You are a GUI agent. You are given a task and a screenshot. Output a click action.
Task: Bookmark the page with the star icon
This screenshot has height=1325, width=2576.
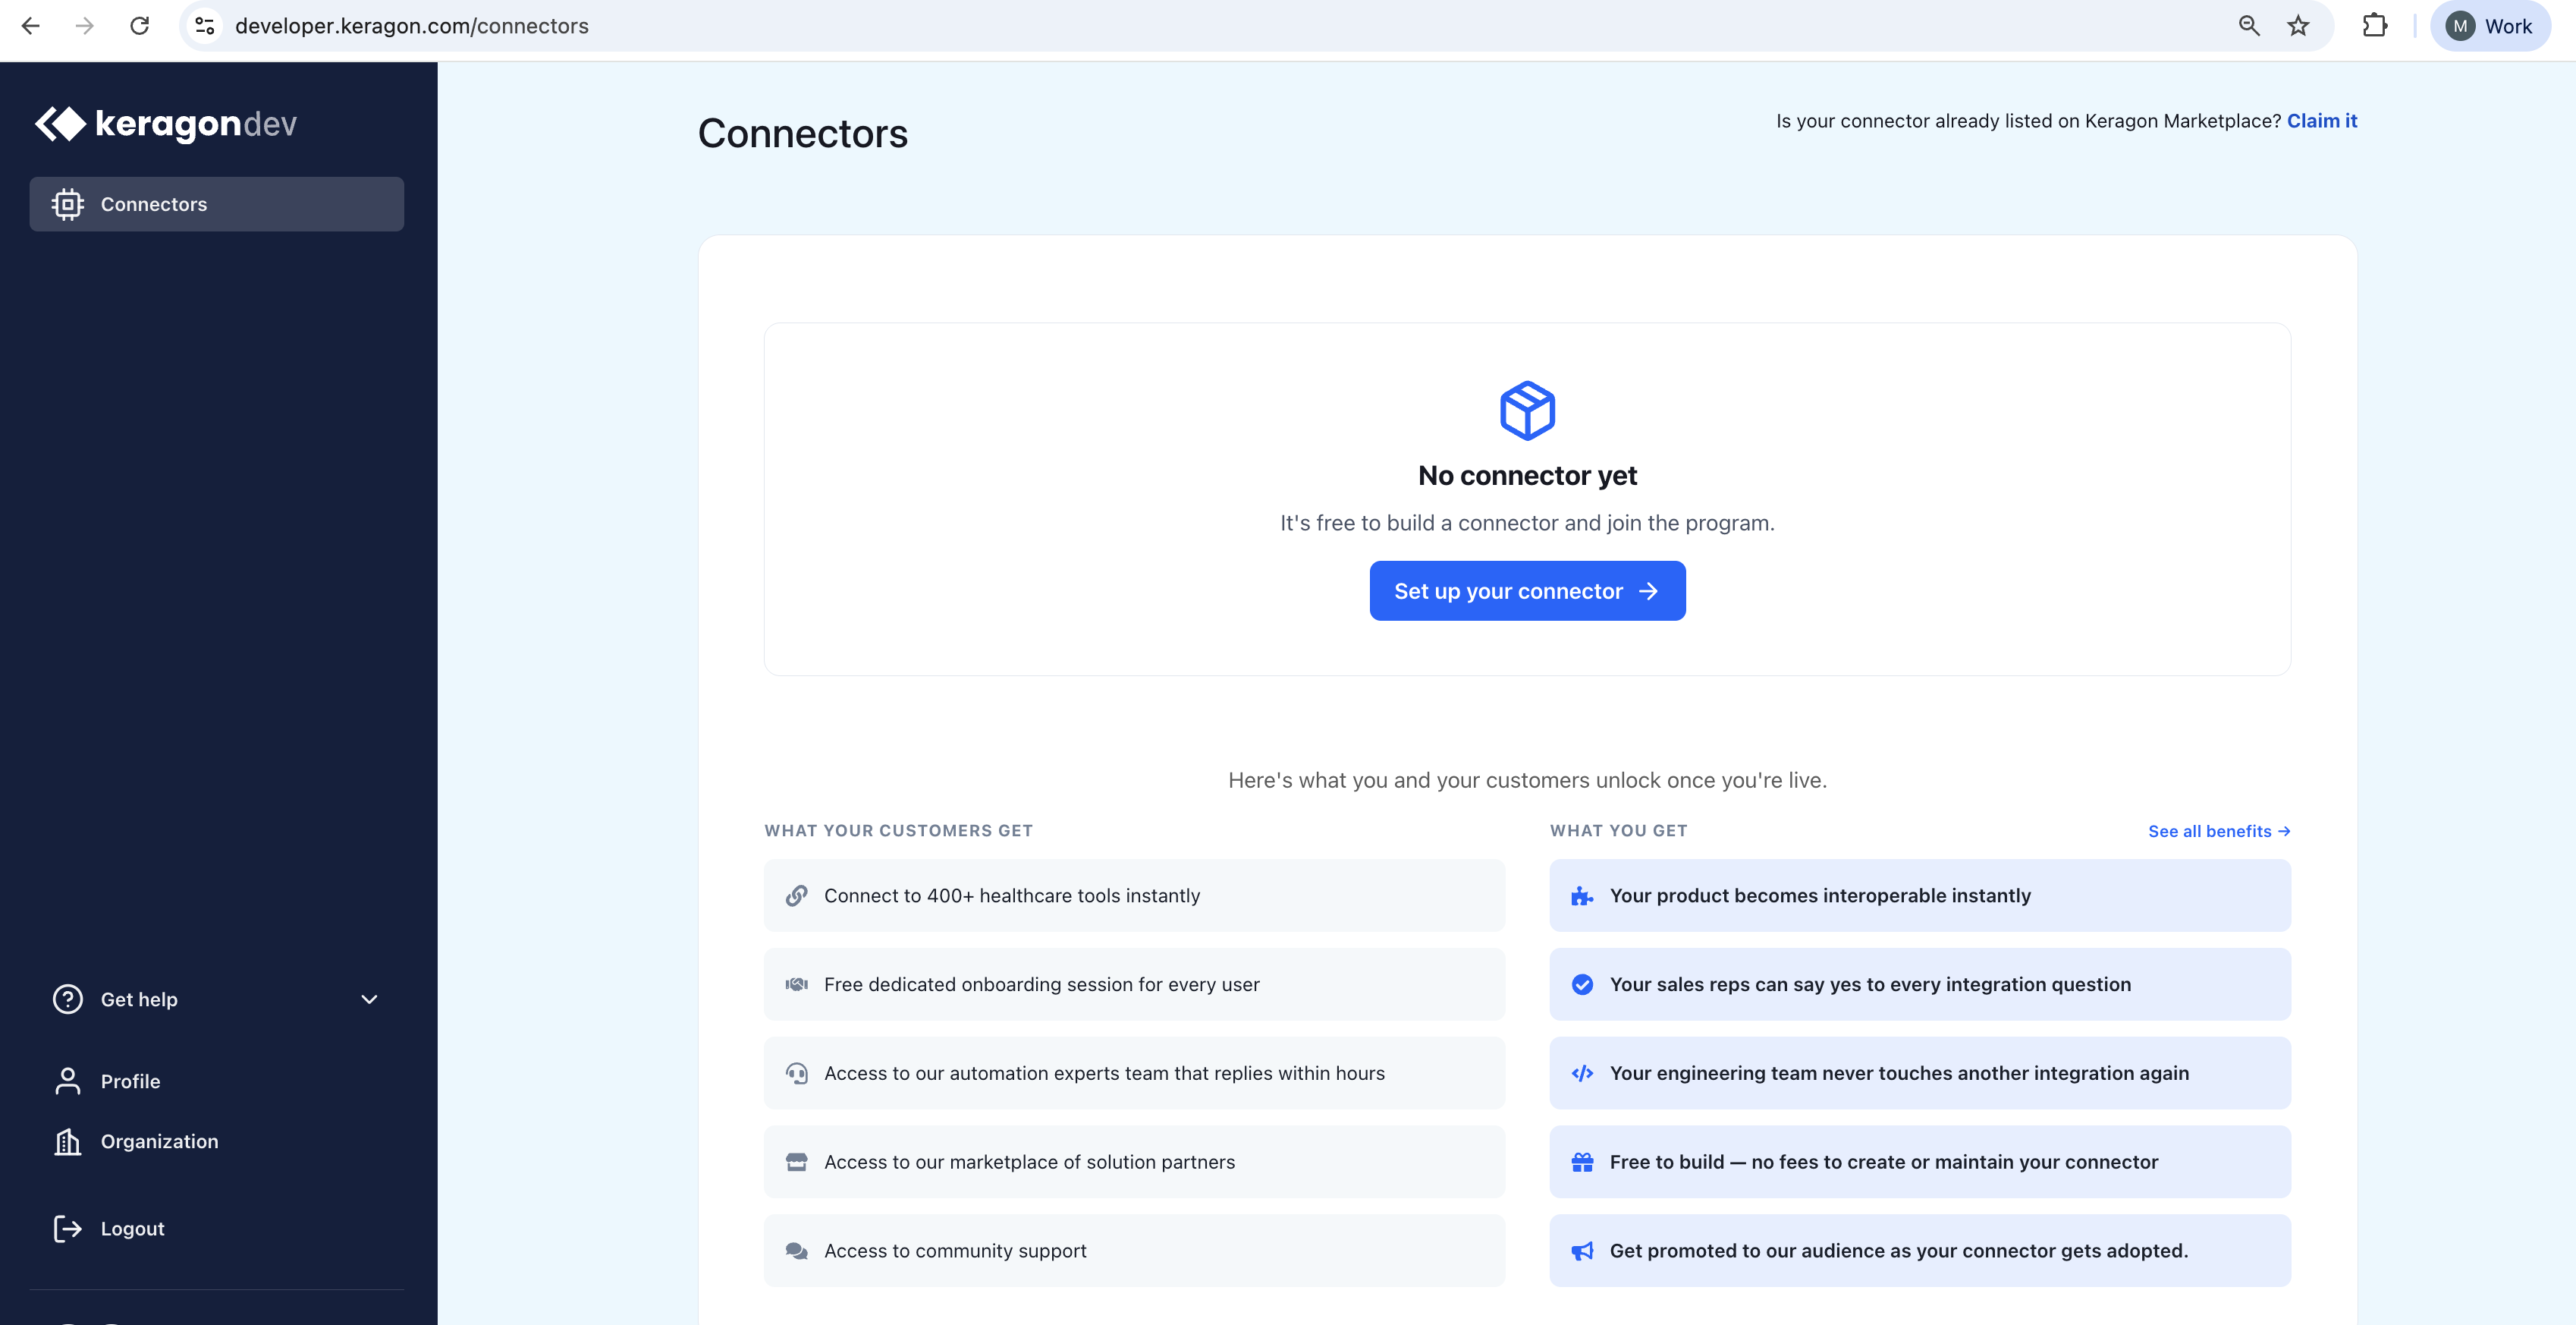[2298, 26]
